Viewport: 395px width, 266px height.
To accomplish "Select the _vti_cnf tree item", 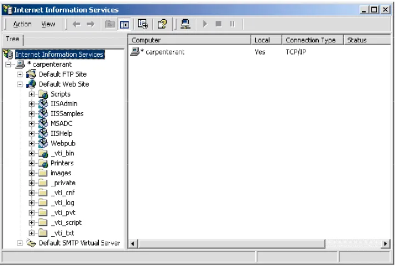I will 63,193.
